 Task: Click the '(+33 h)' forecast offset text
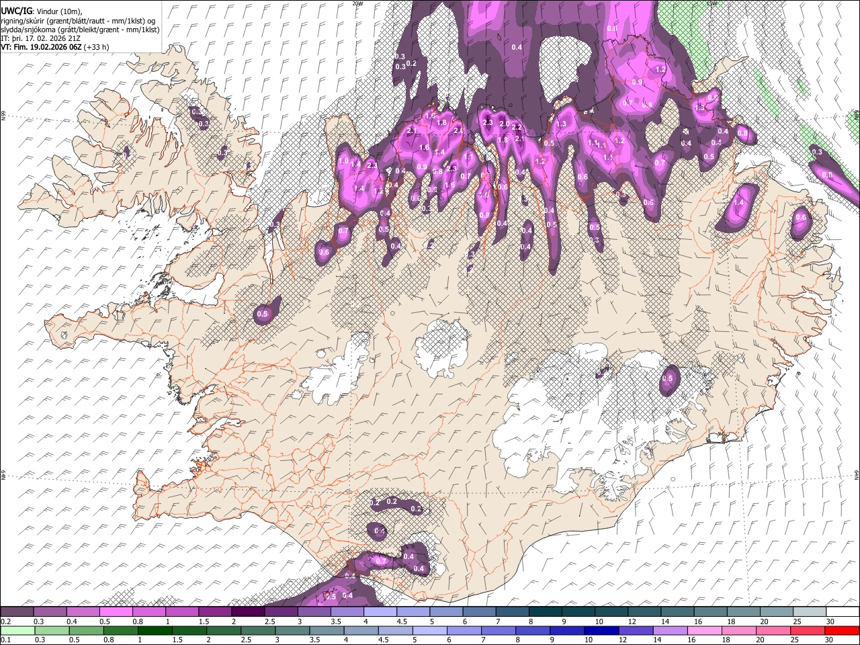tap(97, 47)
